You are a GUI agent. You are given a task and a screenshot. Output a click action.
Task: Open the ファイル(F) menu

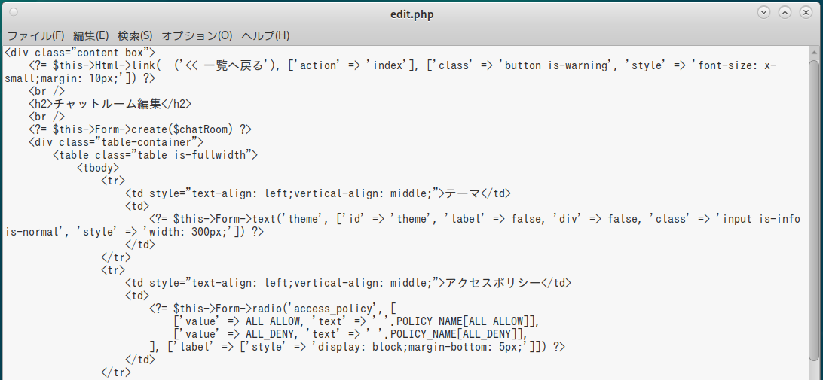point(35,35)
